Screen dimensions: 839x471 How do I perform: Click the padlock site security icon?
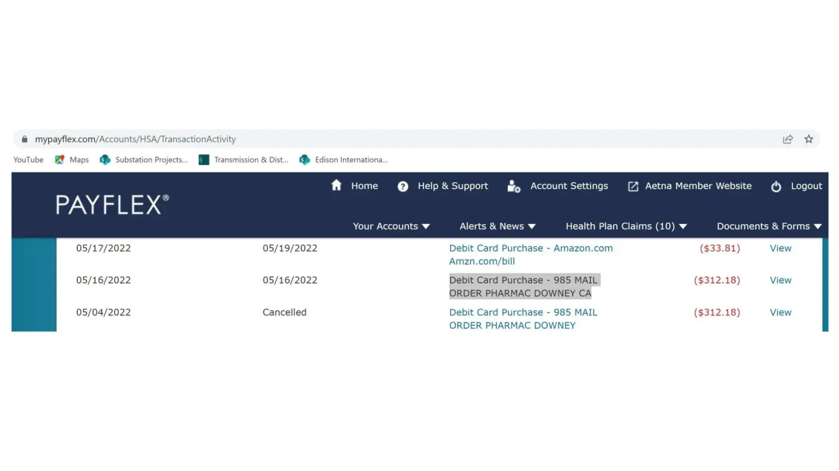tap(25, 139)
